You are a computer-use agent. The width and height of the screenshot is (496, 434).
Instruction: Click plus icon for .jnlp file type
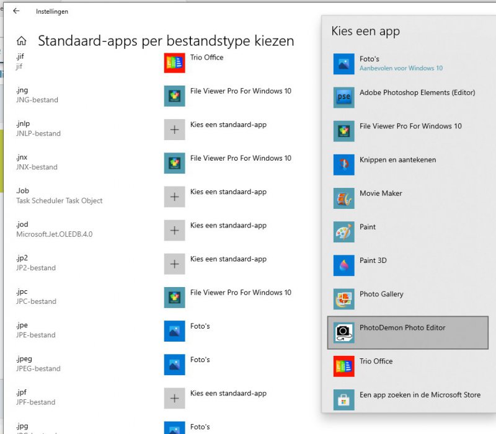tap(174, 130)
